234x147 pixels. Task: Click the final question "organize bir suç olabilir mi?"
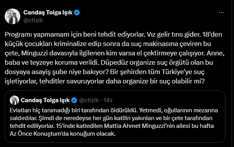(x=163, y=81)
